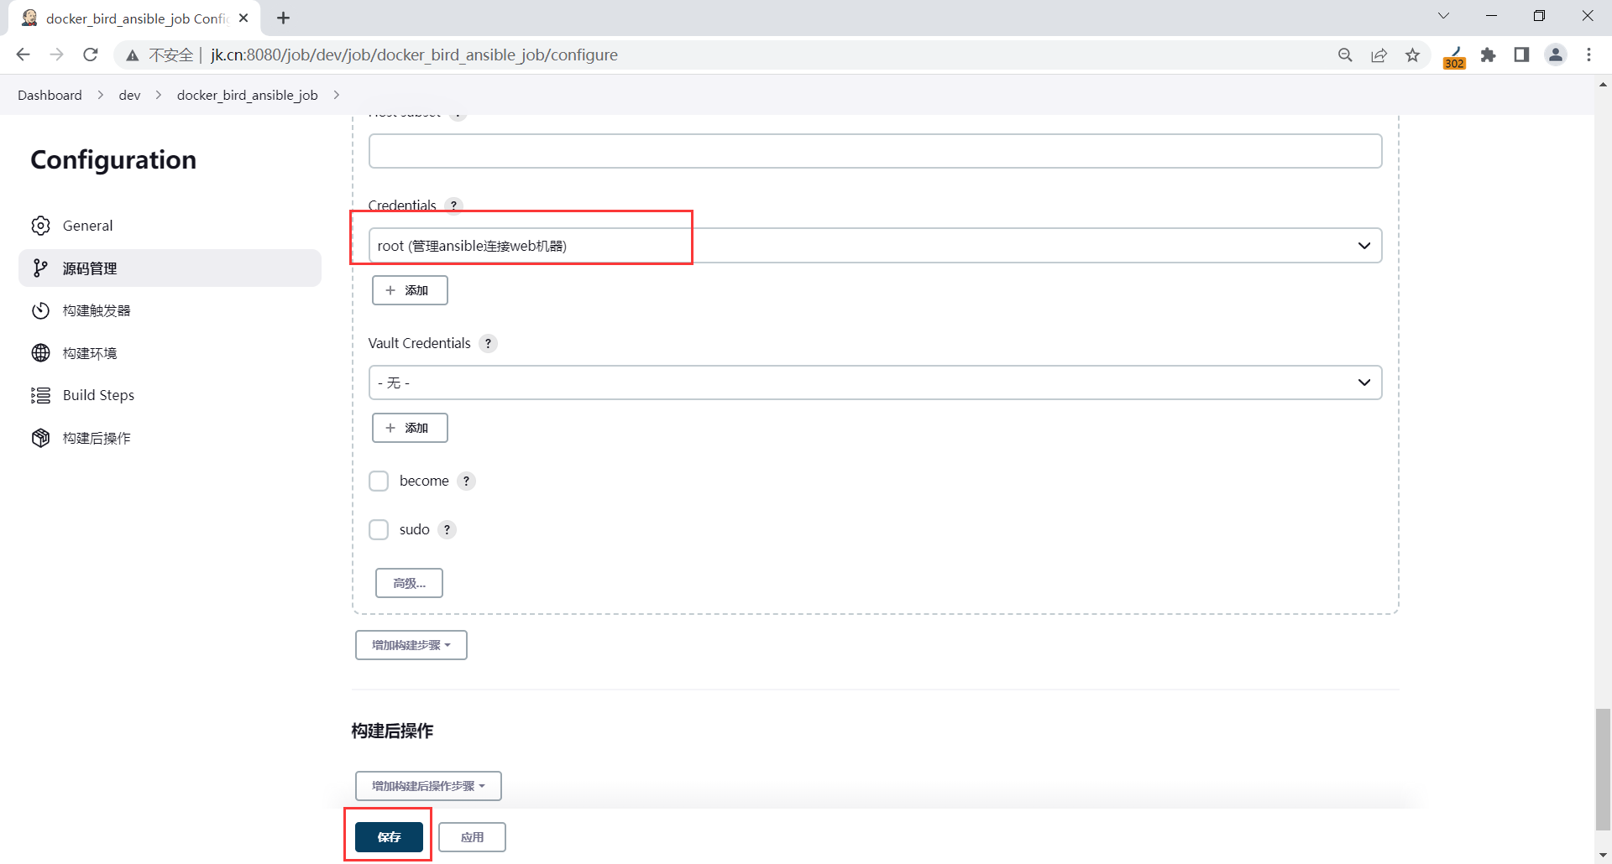Expand the docker_bird_ansible_job breadcrumb chevron
1612x864 pixels.
point(336,95)
